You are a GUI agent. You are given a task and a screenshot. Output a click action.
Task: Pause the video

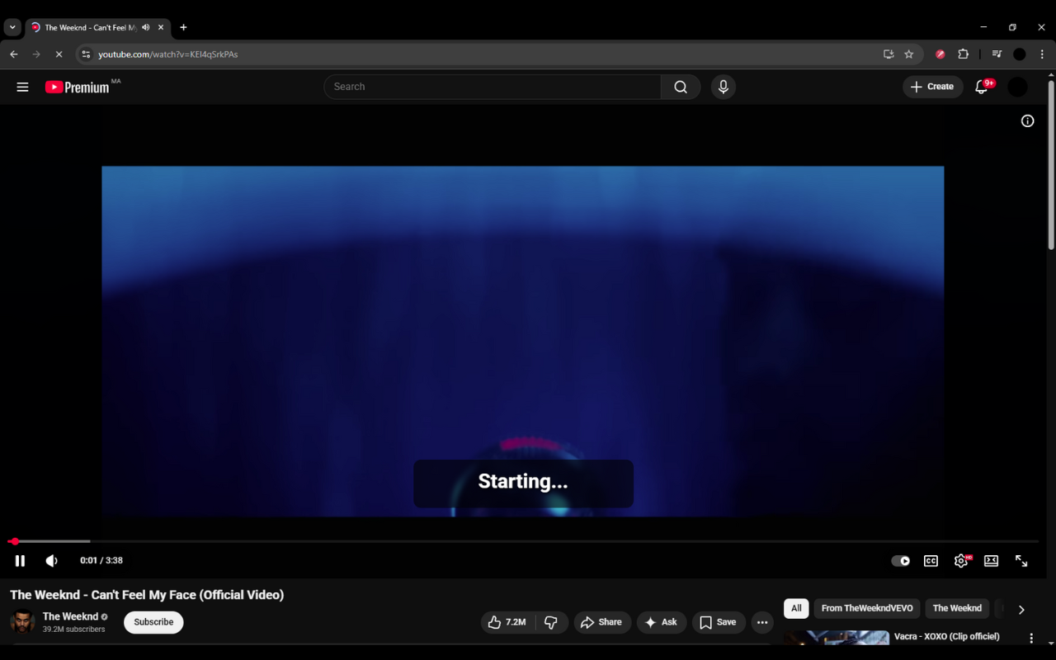[20, 561]
